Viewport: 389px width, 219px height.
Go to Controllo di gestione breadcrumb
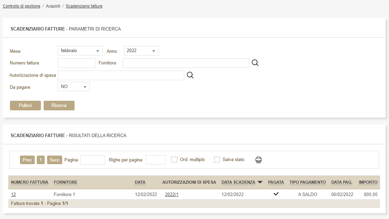pos(21,6)
